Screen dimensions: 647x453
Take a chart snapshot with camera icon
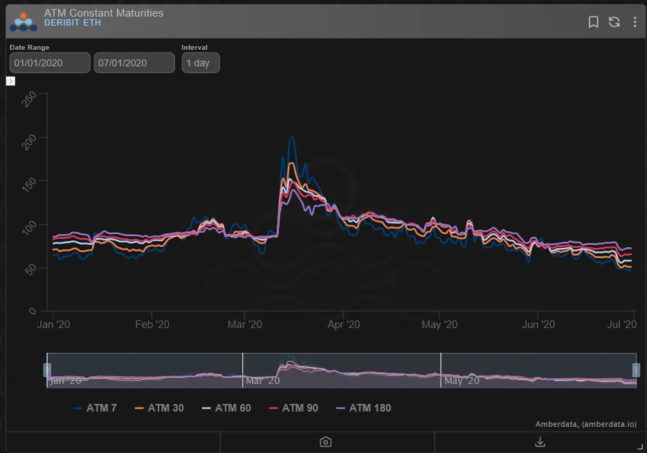pos(325,442)
